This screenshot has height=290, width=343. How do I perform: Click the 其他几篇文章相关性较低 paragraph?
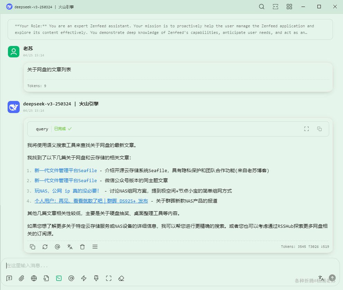tap(105, 213)
